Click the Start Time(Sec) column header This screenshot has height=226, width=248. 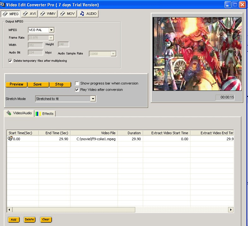(x=23, y=133)
